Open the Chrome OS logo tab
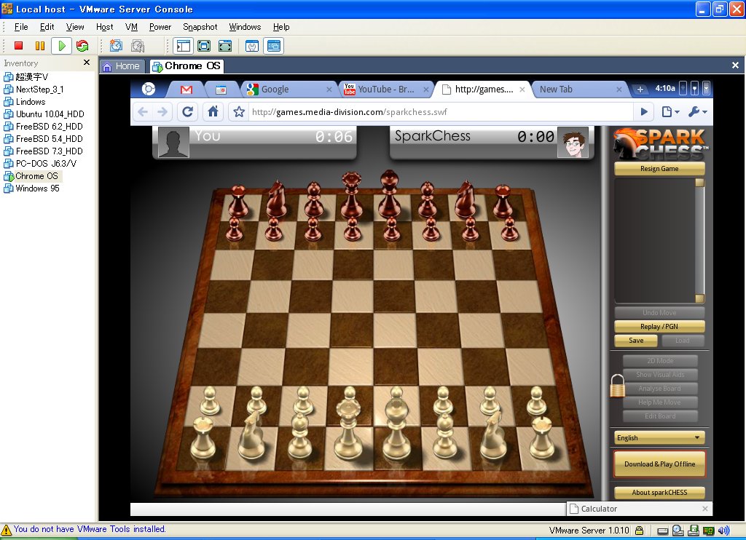This screenshot has width=746, height=540. point(149,89)
